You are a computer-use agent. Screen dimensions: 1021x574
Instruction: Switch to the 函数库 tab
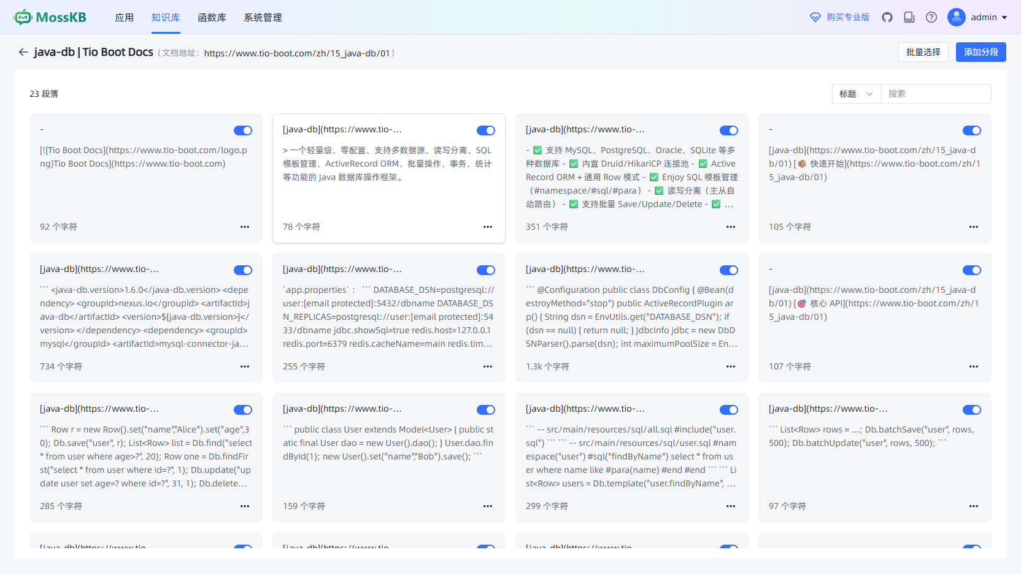click(212, 17)
